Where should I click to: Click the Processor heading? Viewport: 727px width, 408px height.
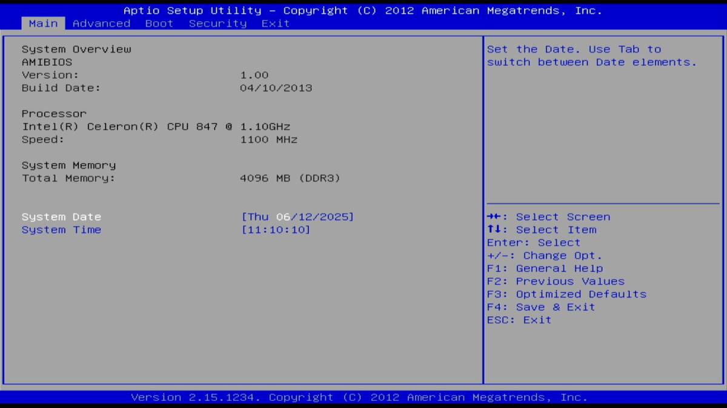pos(54,114)
